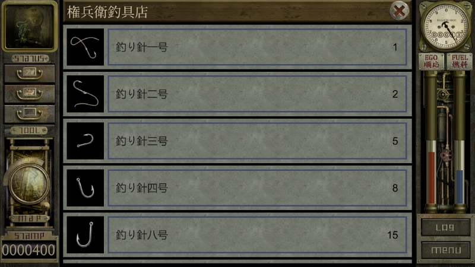Buy 釣り針三号 for 5 stamps
This screenshot has height=267, width=475.
coord(257,141)
